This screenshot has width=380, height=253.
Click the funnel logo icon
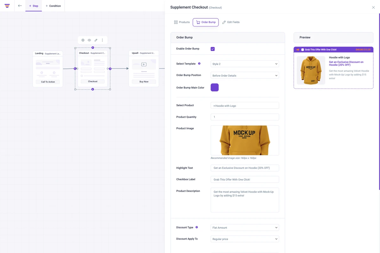coord(7,6)
